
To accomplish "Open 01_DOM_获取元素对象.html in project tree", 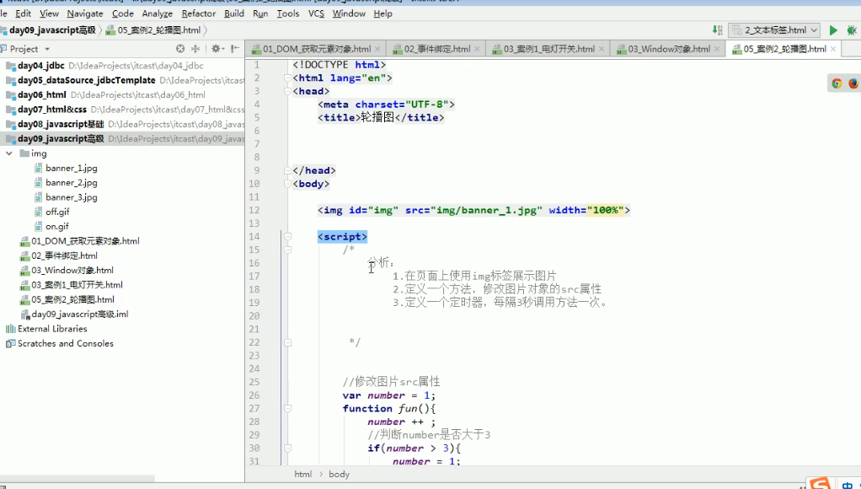I will (x=85, y=241).
